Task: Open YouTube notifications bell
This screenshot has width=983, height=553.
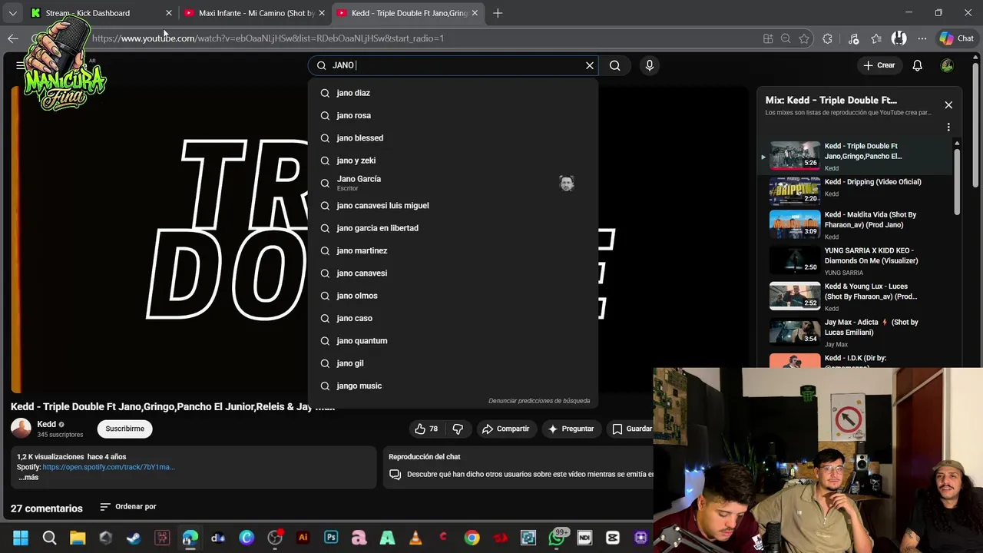Action: [917, 65]
